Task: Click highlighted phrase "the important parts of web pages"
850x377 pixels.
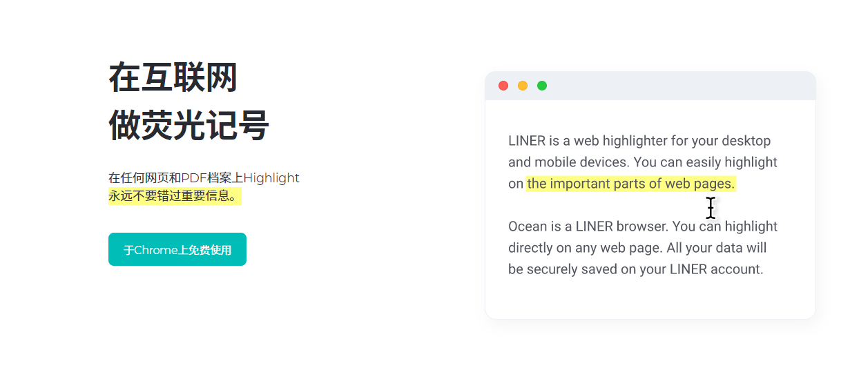Action: [x=630, y=184]
